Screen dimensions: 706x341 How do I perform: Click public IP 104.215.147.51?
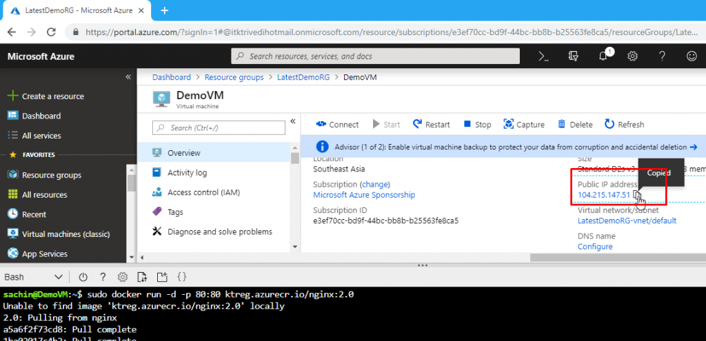604,195
